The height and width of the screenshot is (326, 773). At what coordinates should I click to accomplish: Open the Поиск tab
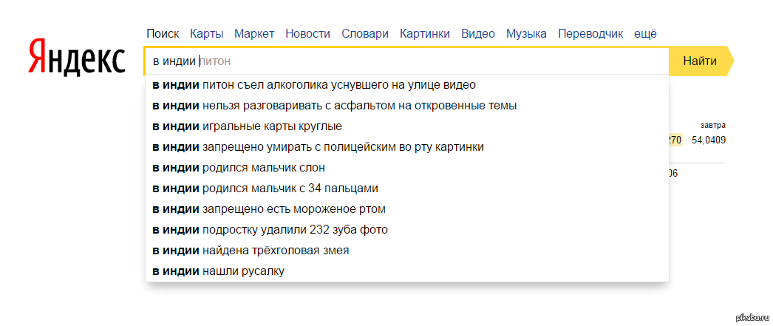click(163, 33)
